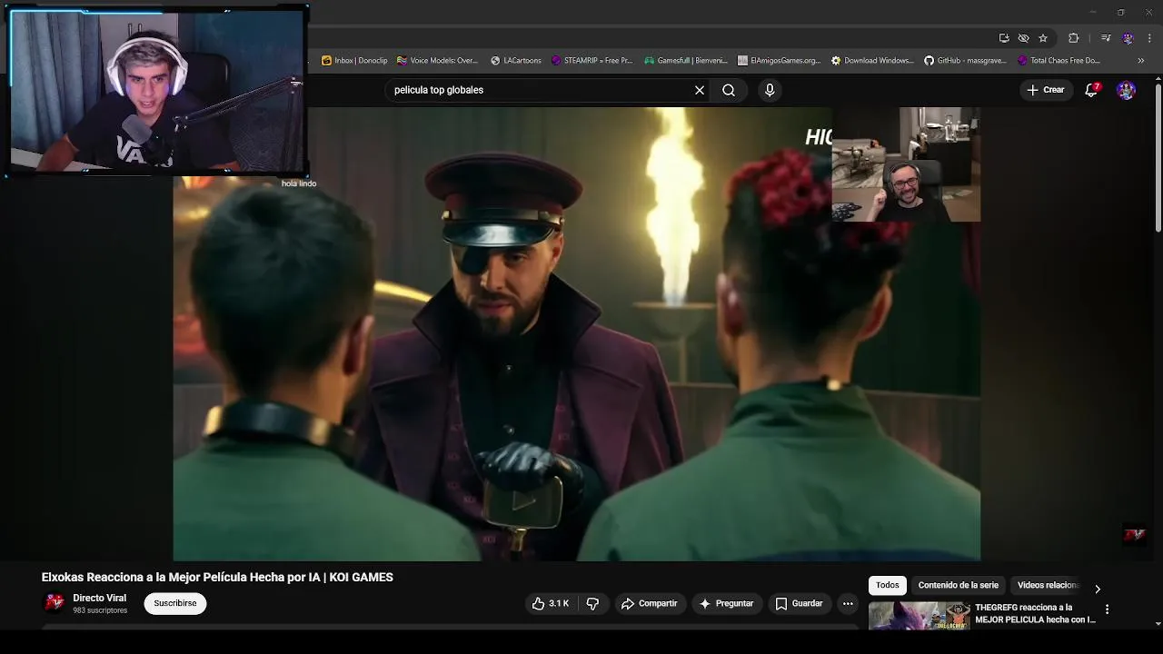
Task: Click the Compartir share button
Action: coord(649,603)
